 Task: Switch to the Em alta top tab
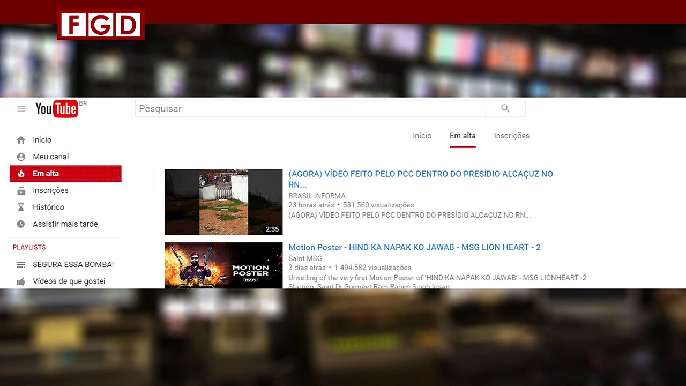(463, 136)
